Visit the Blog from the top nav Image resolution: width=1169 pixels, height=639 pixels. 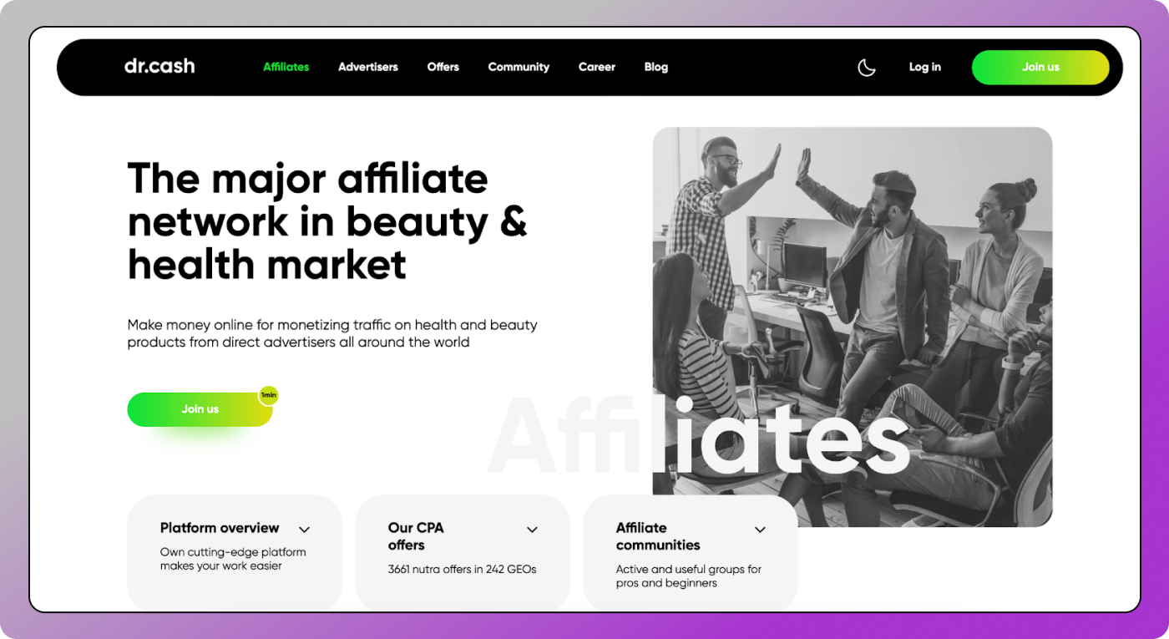pos(655,67)
